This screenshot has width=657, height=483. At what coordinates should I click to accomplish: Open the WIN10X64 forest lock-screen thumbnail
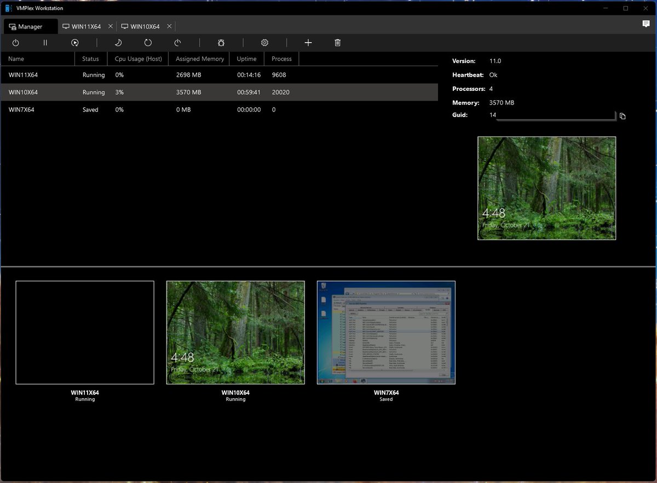pos(235,333)
